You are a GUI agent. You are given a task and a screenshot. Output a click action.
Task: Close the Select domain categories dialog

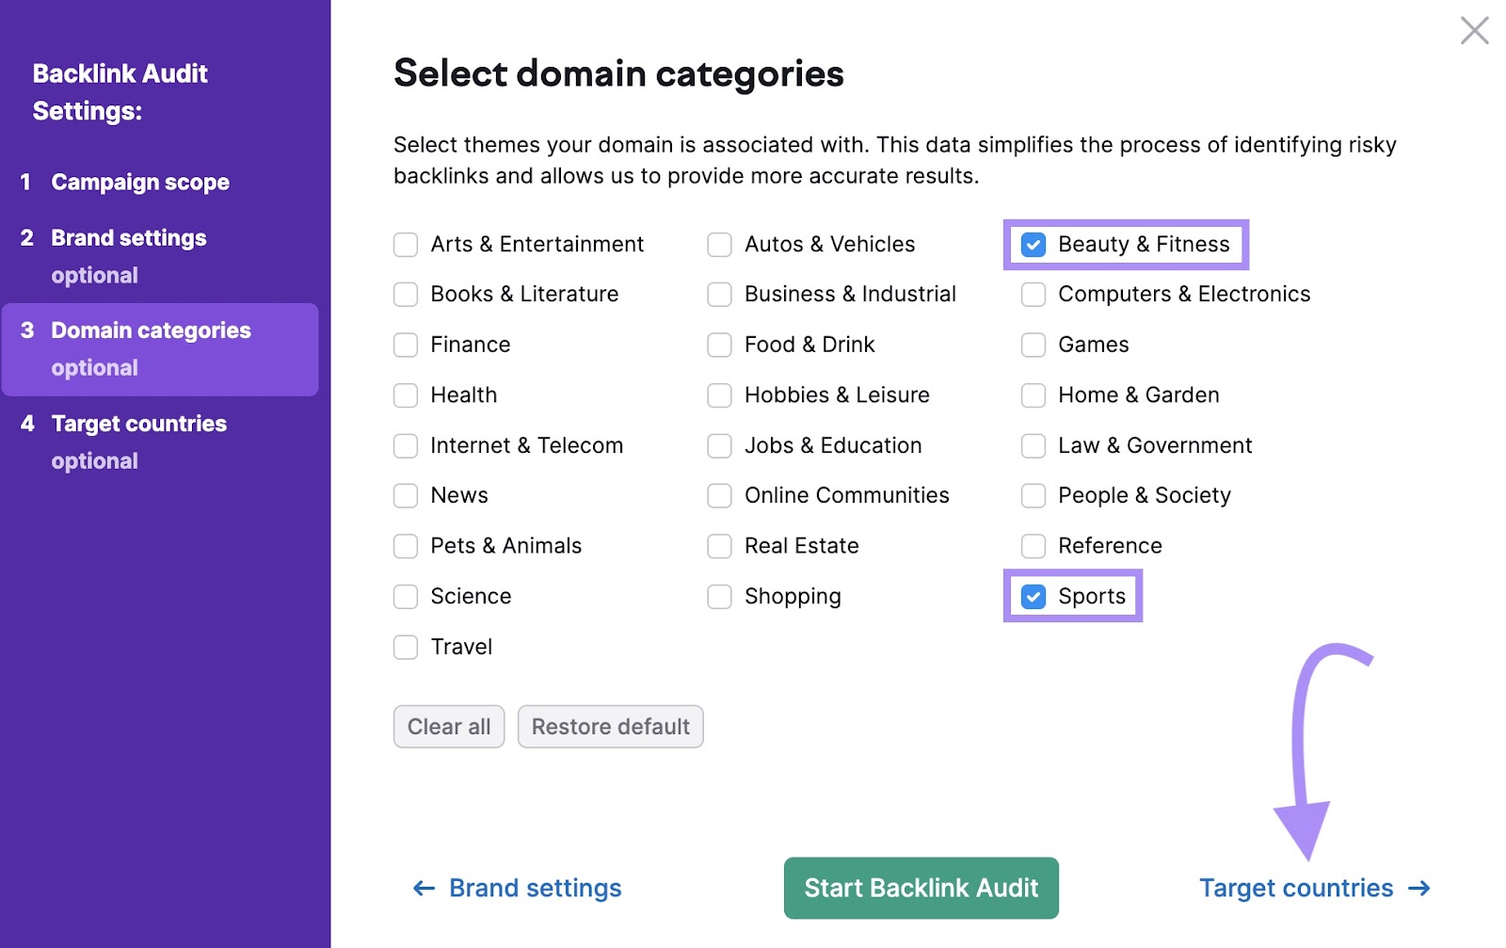[1474, 31]
